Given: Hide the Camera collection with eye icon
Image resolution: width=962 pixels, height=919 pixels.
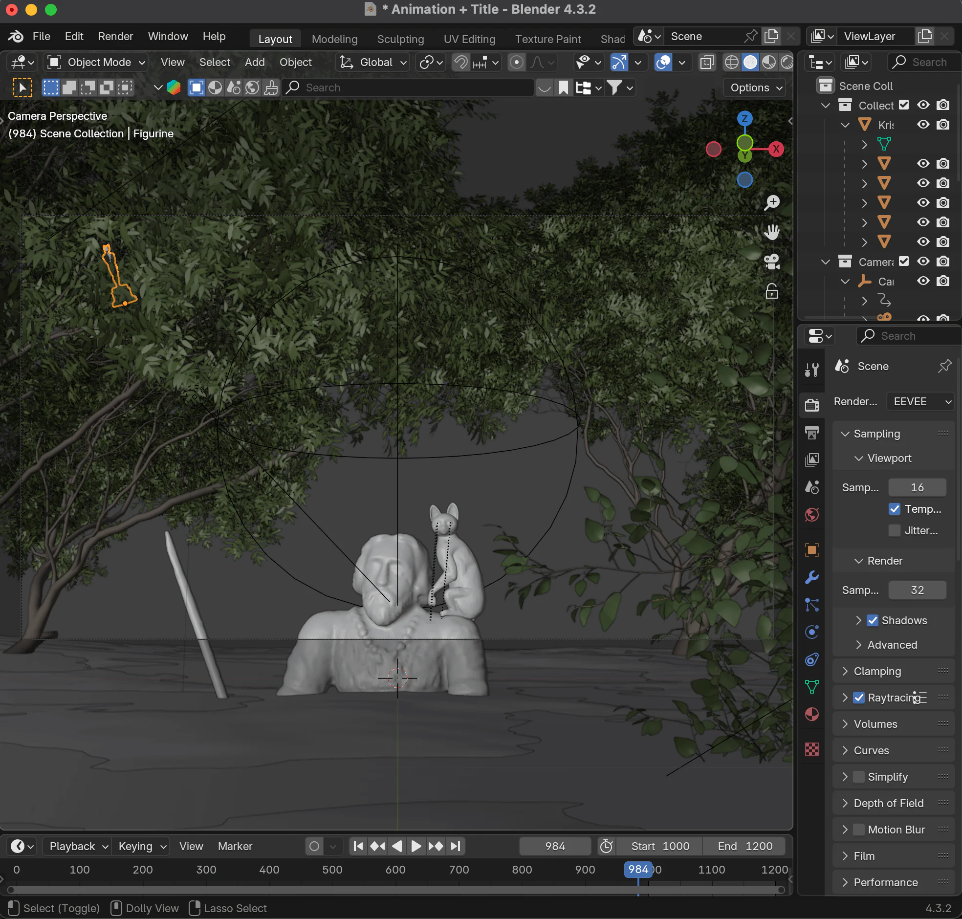Looking at the screenshot, I should (923, 262).
